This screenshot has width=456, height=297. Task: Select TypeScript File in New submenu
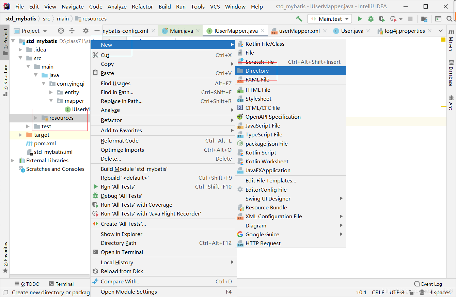click(x=290, y=134)
